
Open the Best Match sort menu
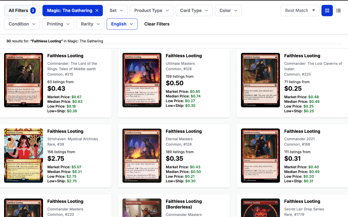pos(300,11)
